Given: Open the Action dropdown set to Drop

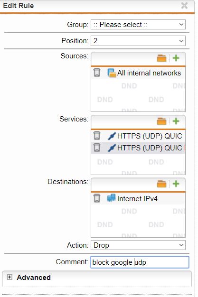Looking at the screenshot, I should pos(138,245).
